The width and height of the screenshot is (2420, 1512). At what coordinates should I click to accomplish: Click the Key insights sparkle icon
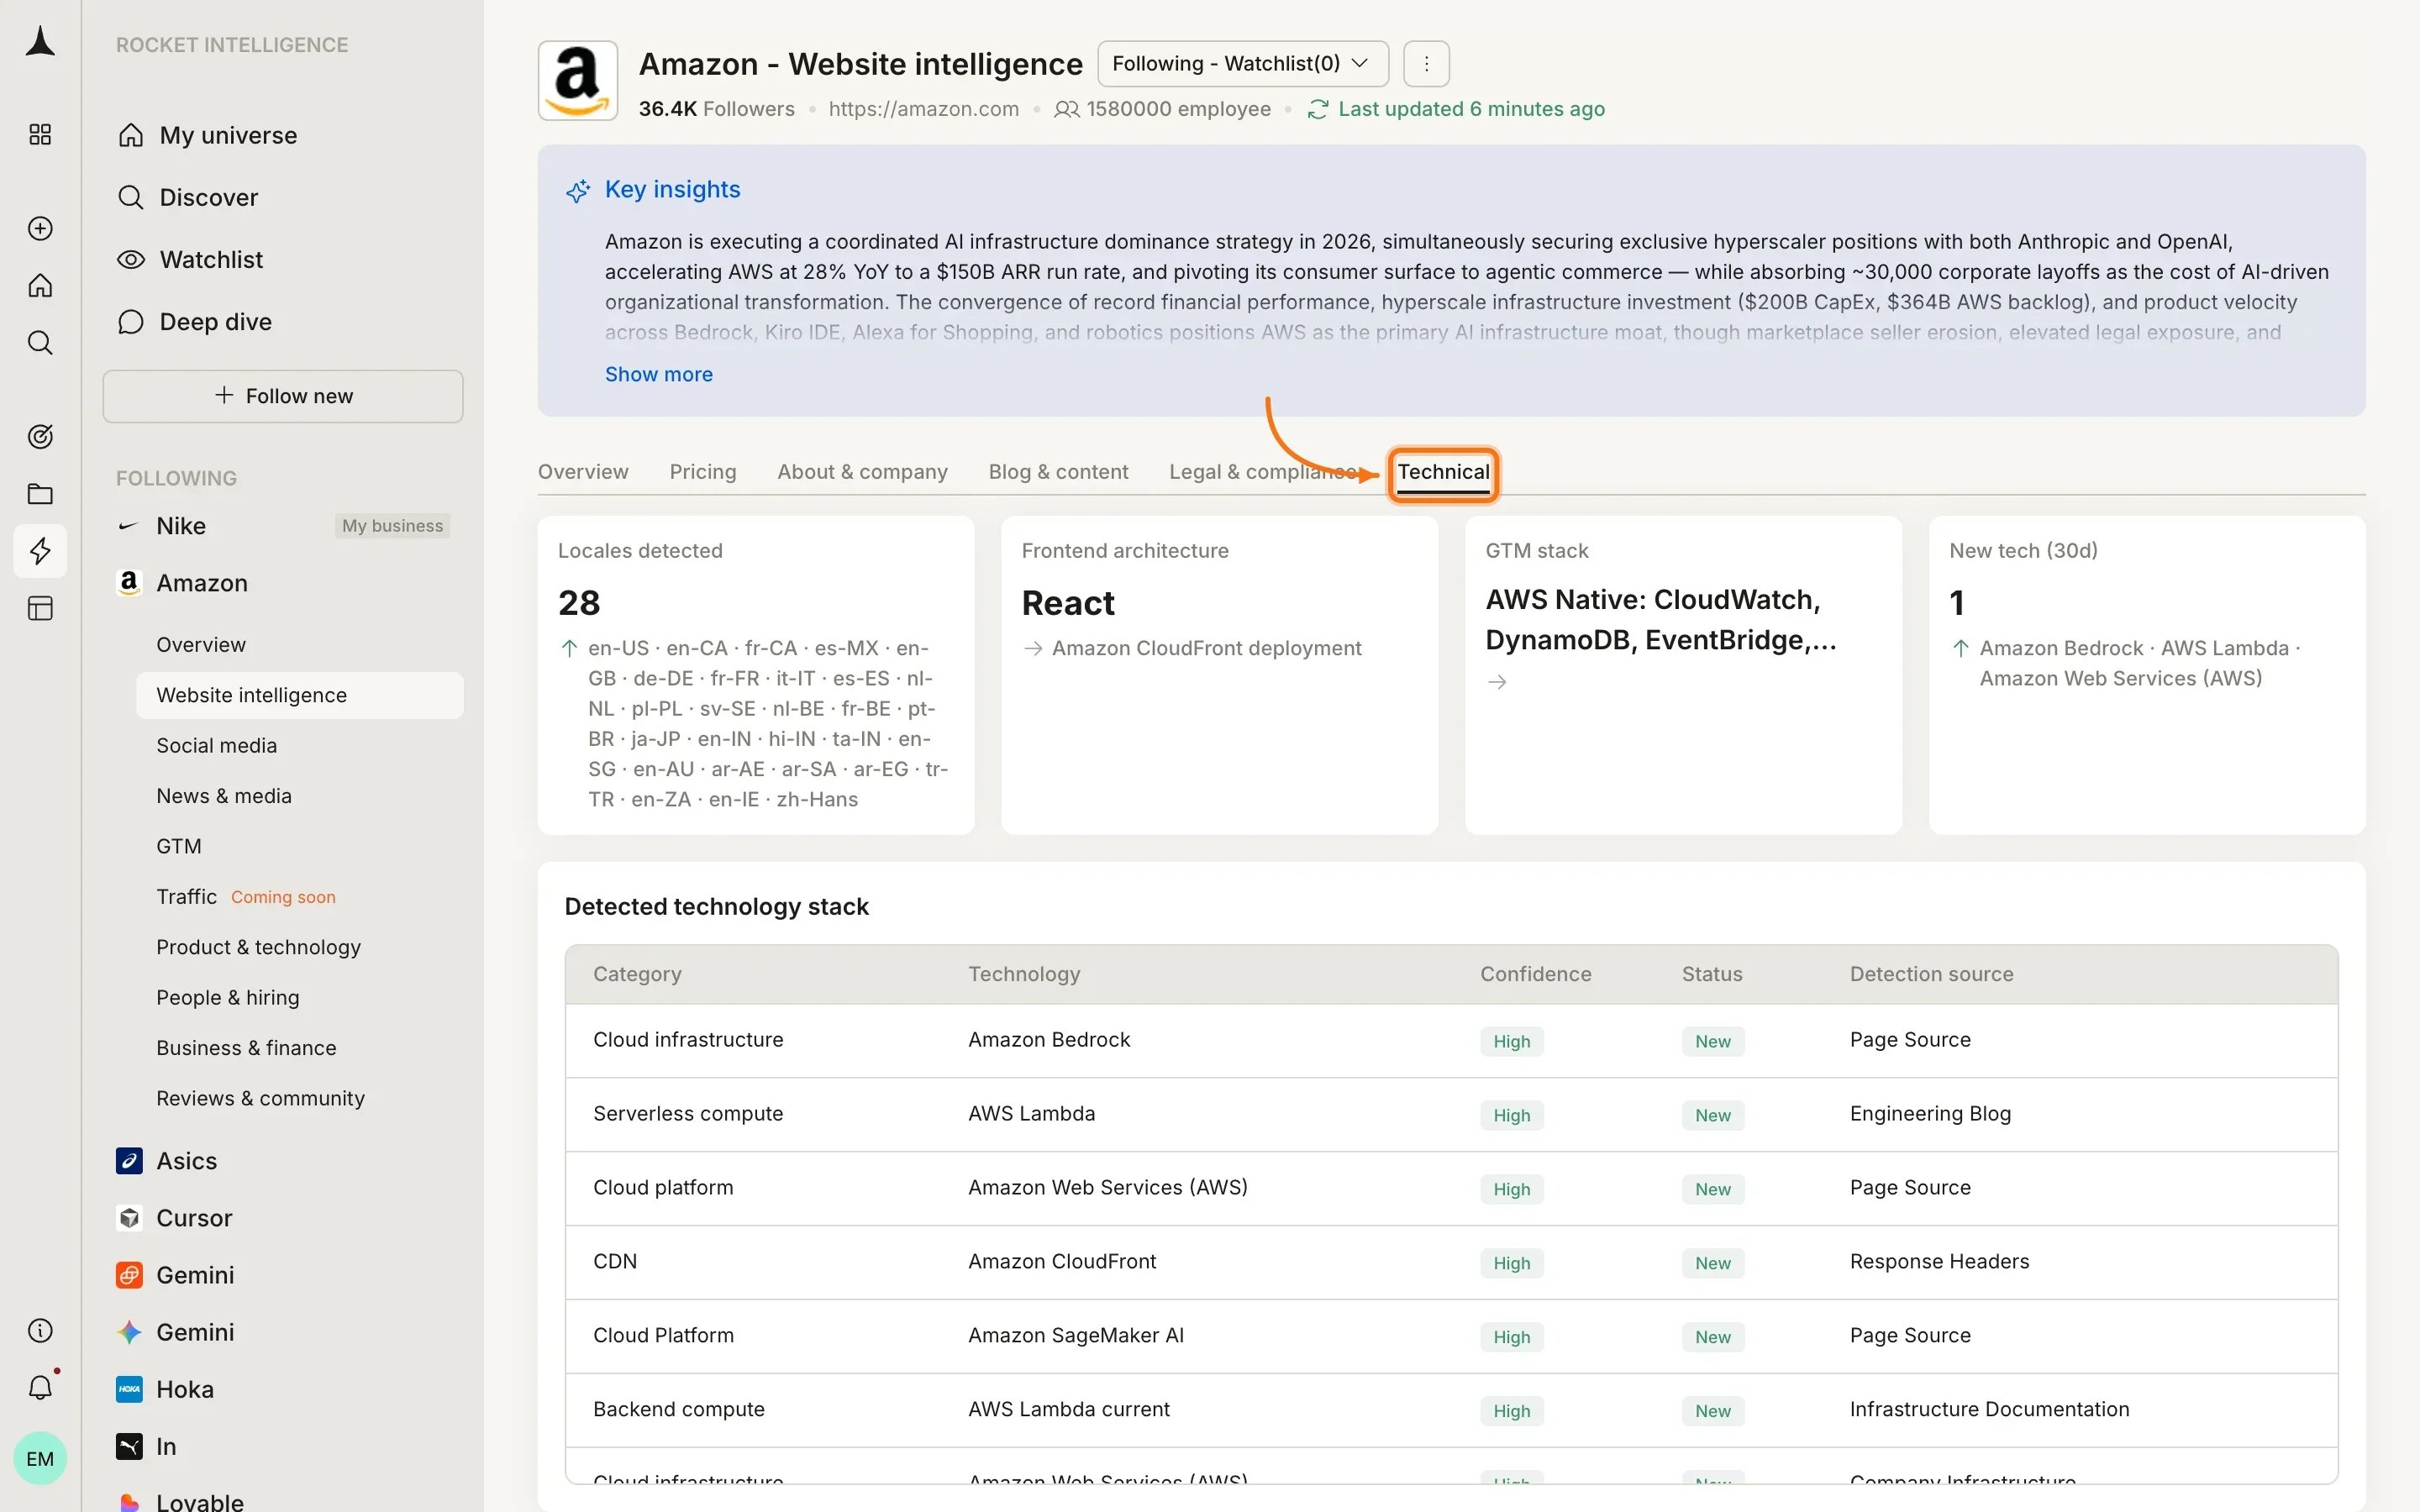click(x=578, y=190)
